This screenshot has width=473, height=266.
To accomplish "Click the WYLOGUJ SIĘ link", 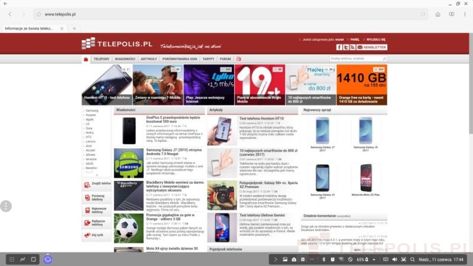I will 376,40.
